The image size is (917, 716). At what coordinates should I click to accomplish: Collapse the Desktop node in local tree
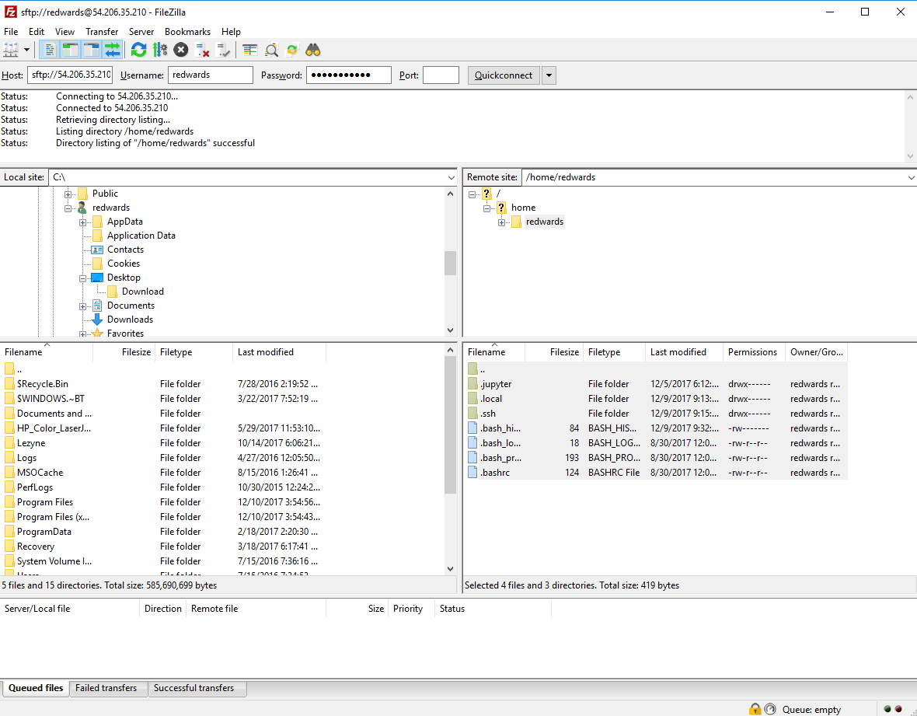(x=83, y=278)
